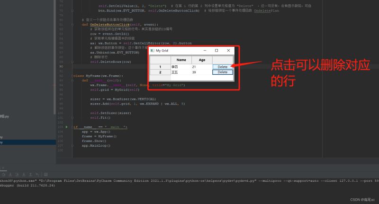Open the Evaluate Expression calculator icon

click(45, 174)
